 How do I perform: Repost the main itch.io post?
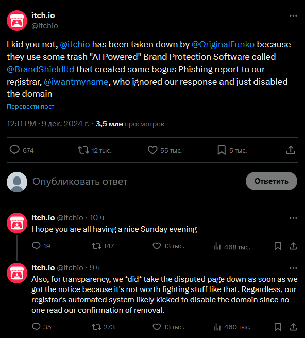pos(83,150)
